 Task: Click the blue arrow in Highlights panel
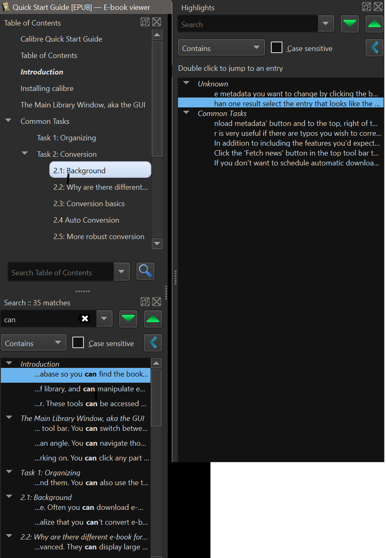(374, 48)
